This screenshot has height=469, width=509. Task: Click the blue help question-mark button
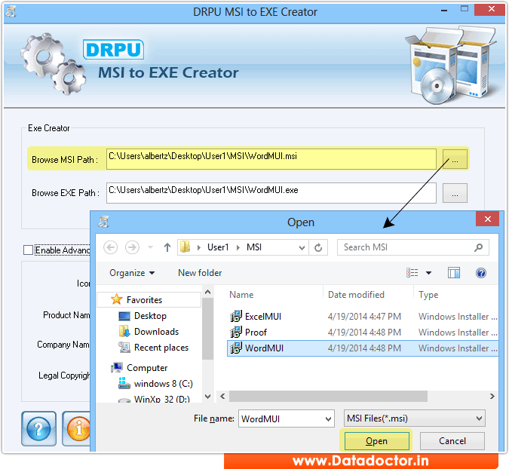38,428
